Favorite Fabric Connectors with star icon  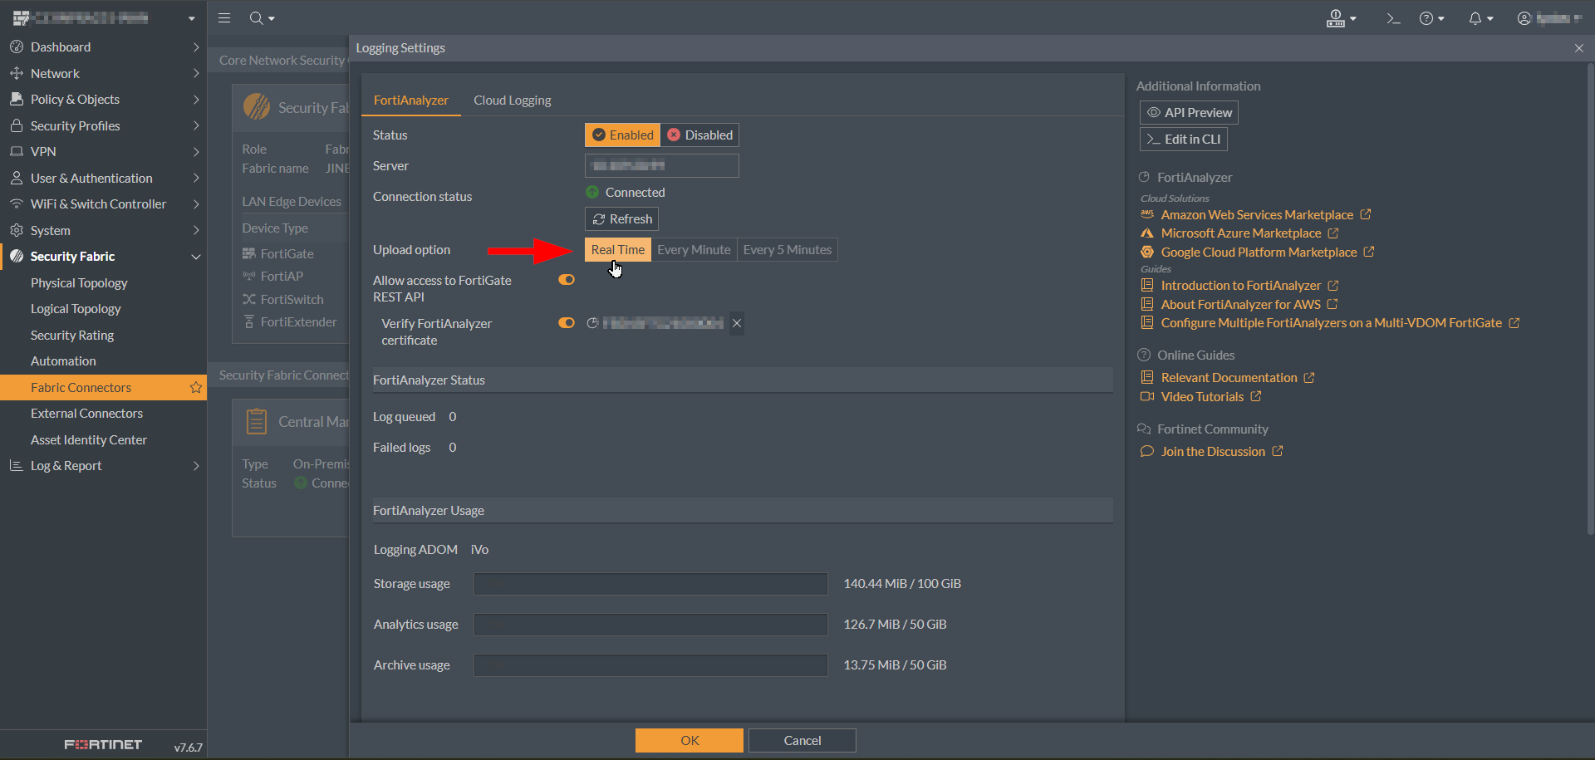click(196, 387)
